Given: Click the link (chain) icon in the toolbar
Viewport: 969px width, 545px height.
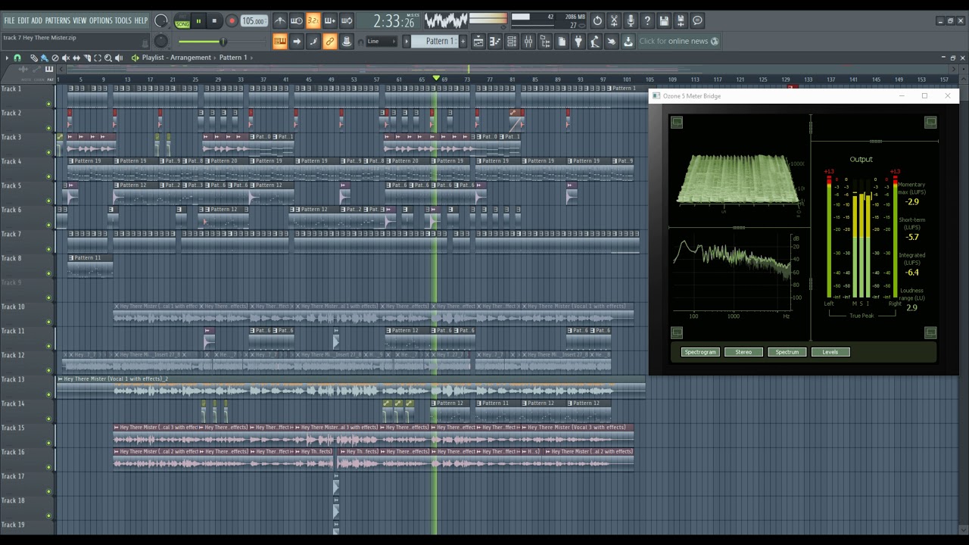Looking at the screenshot, I should [330, 42].
